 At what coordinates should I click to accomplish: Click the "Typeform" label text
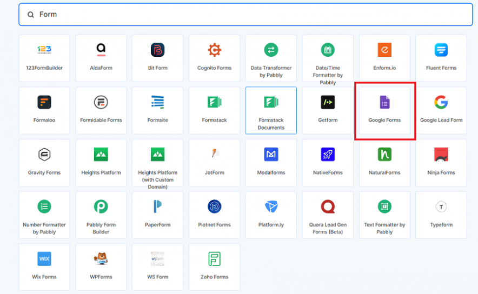click(441, 225)
